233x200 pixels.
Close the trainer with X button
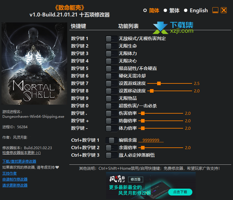224,10
